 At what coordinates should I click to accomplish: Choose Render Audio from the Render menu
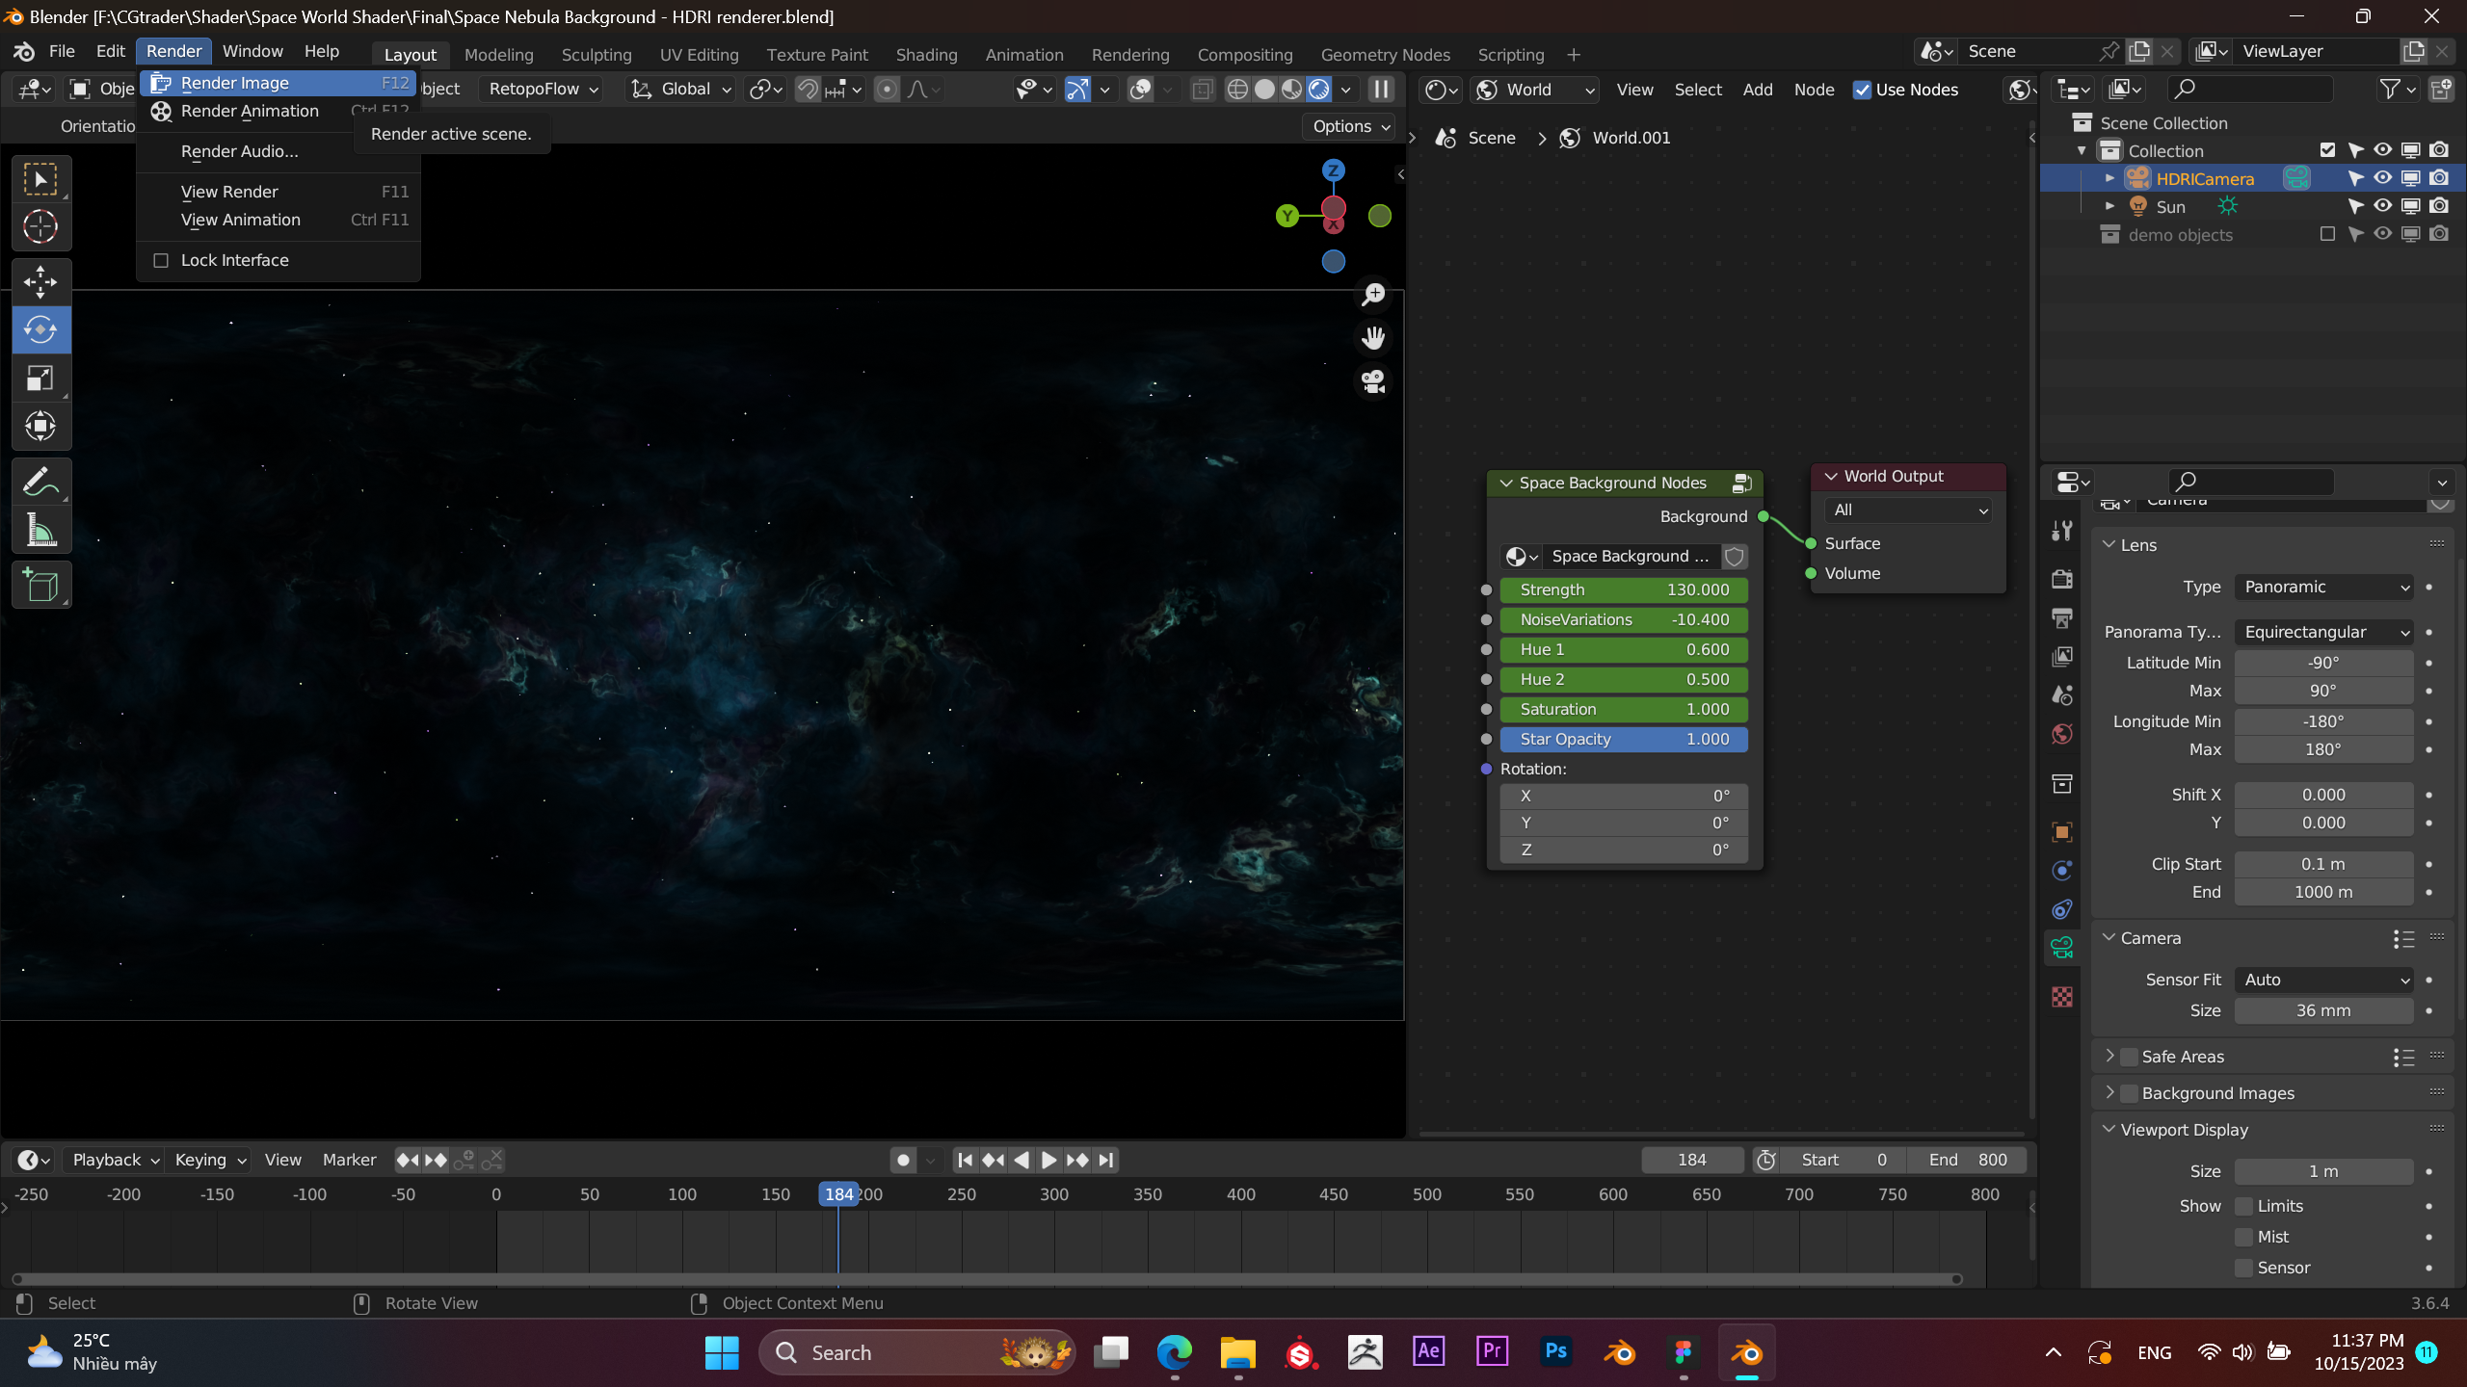tap(237, 150)
